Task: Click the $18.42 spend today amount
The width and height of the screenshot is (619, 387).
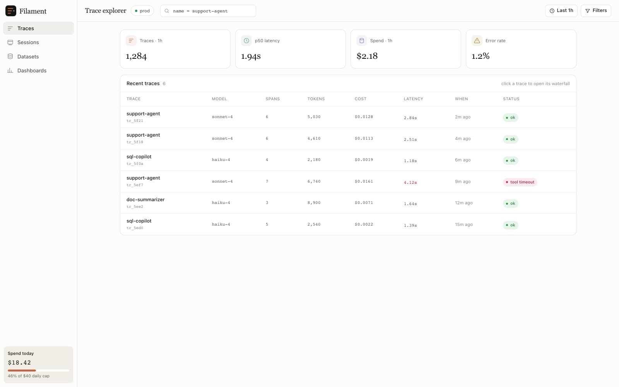Action: click(x=19, y=363)
